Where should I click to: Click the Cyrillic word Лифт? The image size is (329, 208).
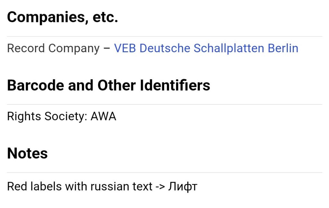click(x=182, y=187)
